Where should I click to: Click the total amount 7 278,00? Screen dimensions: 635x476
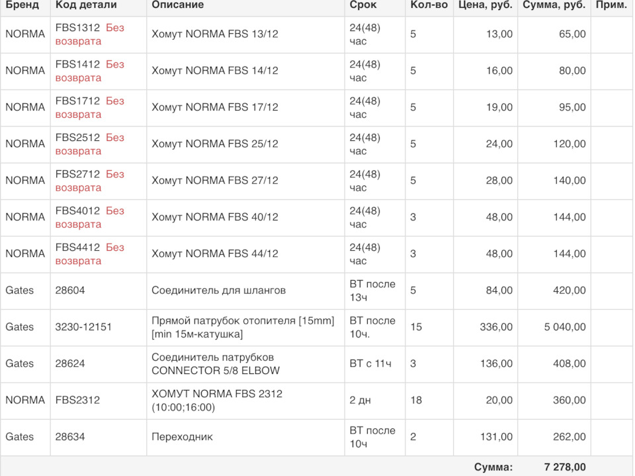565,467
